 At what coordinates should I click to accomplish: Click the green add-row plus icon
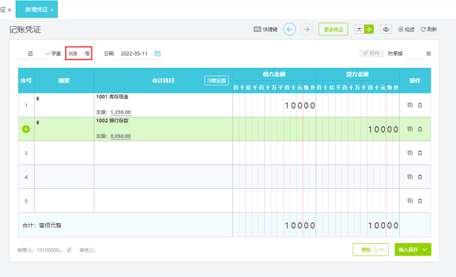[26, 129]
